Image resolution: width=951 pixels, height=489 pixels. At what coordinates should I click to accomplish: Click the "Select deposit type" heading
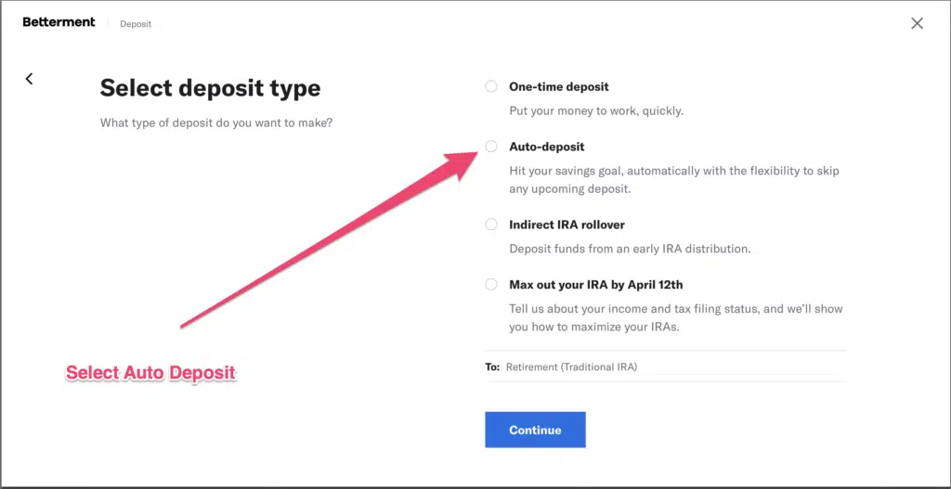click(210, 88)
